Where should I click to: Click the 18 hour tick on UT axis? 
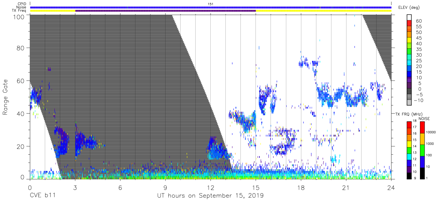point(301,187)
